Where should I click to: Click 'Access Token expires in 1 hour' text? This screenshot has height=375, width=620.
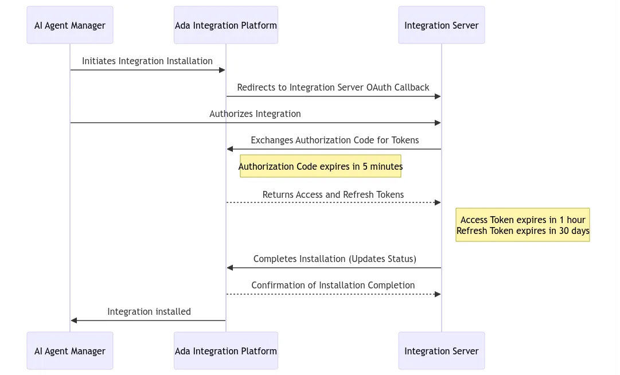coord(522,220)
